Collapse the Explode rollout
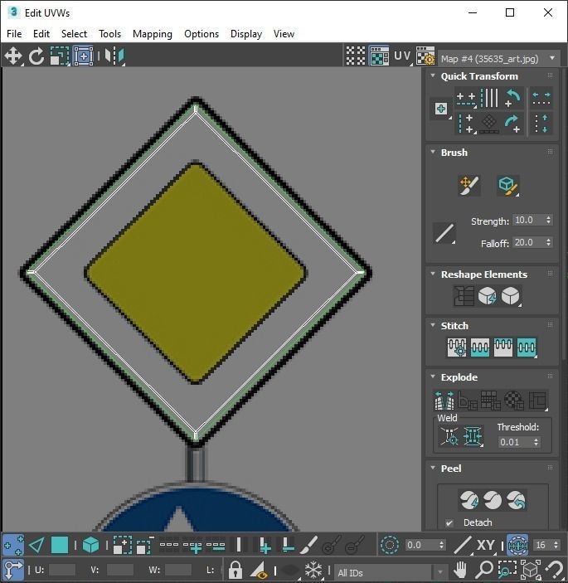The height and width of the screenshot is (583, 568). (433, 377)
